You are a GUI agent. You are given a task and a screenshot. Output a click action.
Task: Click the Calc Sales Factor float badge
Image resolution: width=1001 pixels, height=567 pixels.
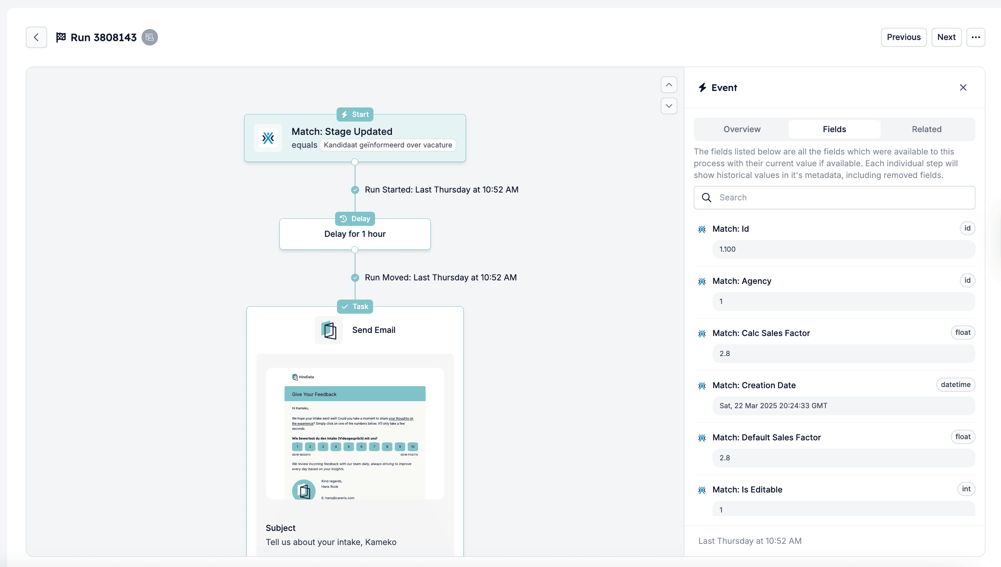[x=963, y=333]
